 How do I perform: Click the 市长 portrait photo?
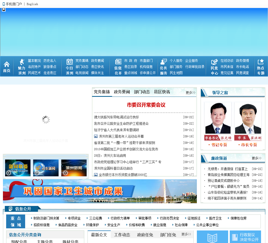pos(248,118)
